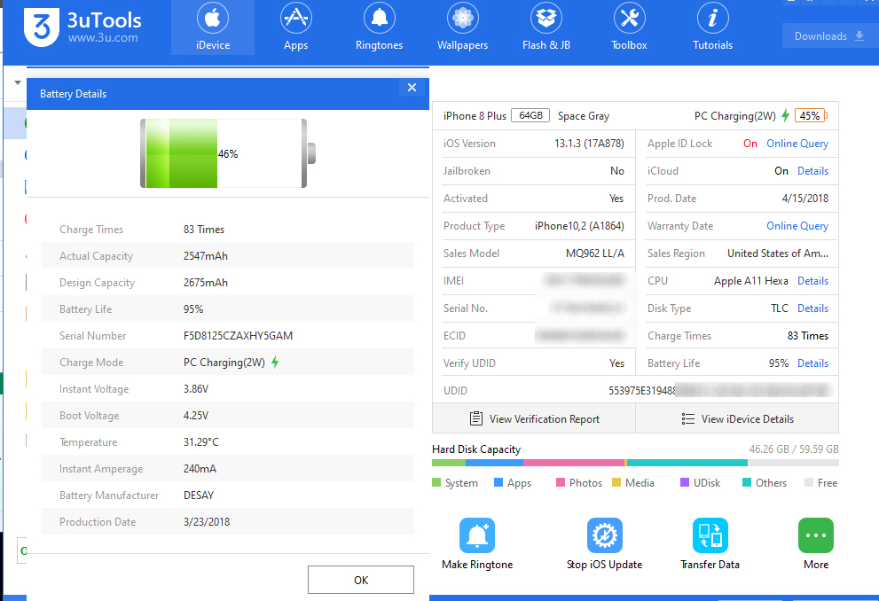Viewport: 879px width, 601px height.
Task: Click View iDevice Details
Action: pos(737,419)
